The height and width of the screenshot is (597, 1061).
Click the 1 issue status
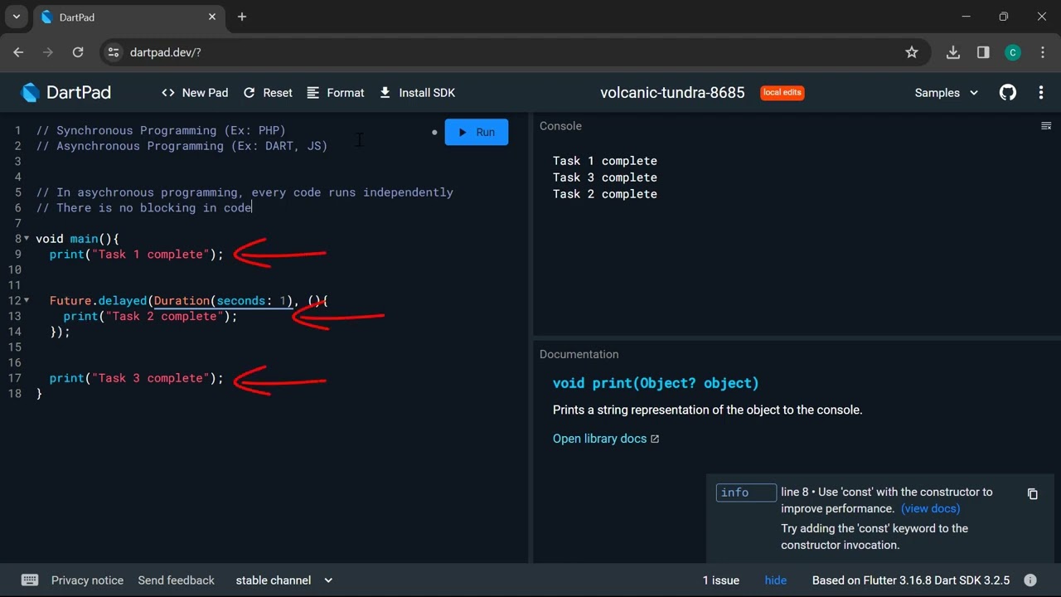721,580
